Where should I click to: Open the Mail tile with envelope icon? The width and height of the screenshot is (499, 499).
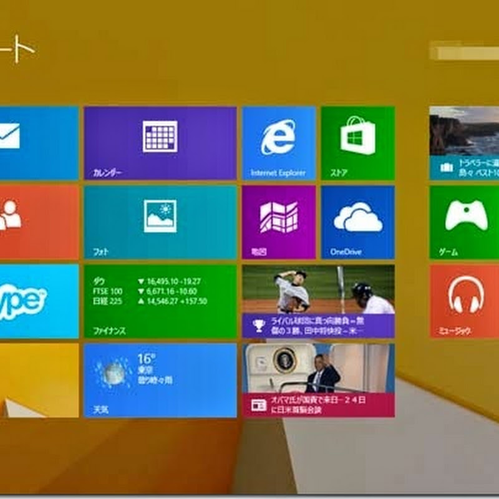coord(39,143)
